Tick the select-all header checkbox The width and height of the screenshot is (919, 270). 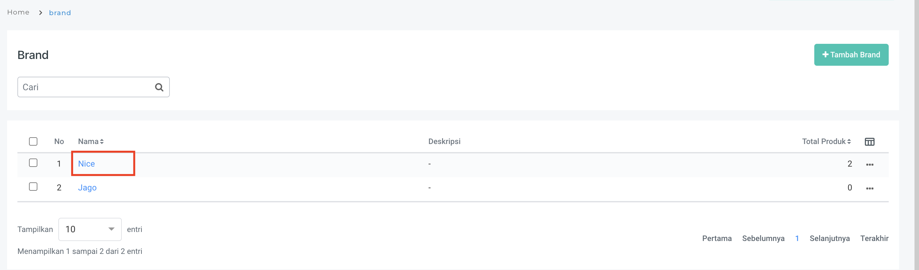(x=33, y=141)
